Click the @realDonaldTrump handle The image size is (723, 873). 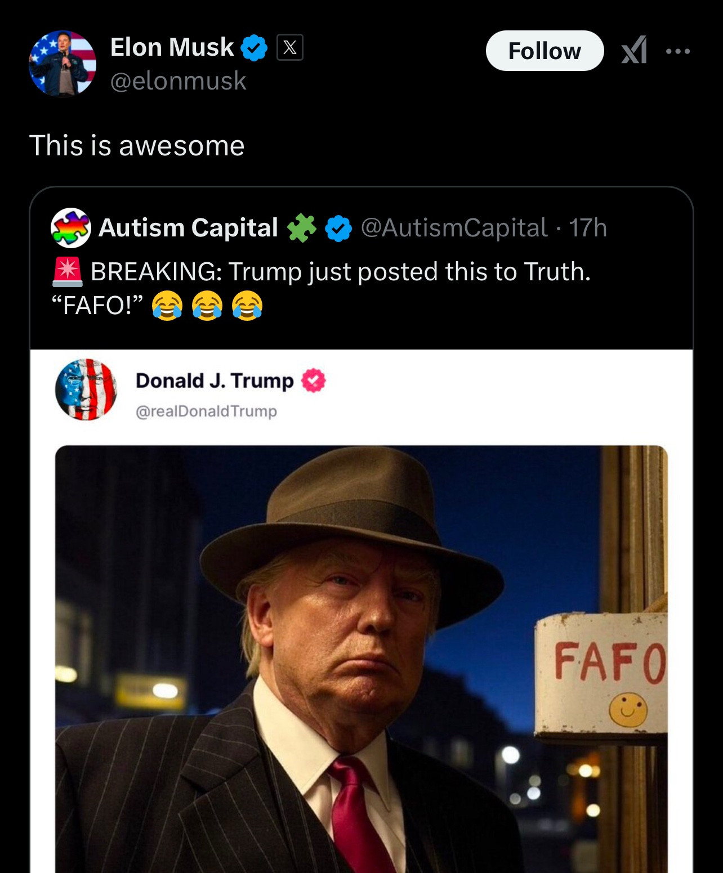point(206,411)
